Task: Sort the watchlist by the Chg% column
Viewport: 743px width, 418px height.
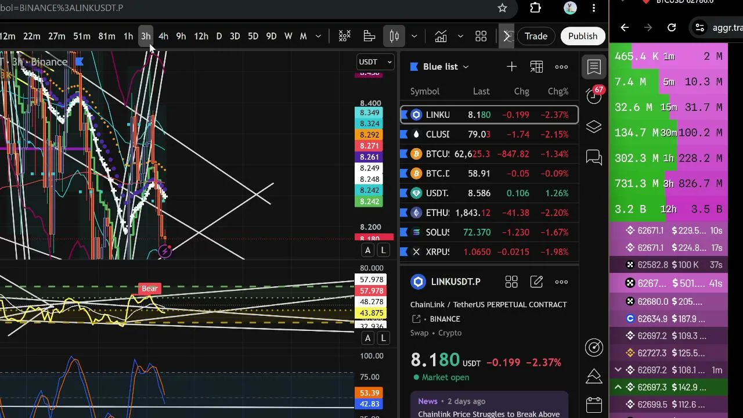Action: click(x=558, y=91)
